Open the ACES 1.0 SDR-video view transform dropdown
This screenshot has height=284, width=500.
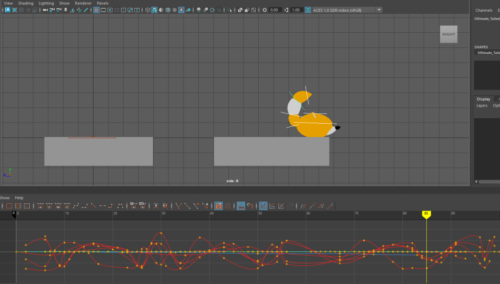pos(347,10)
